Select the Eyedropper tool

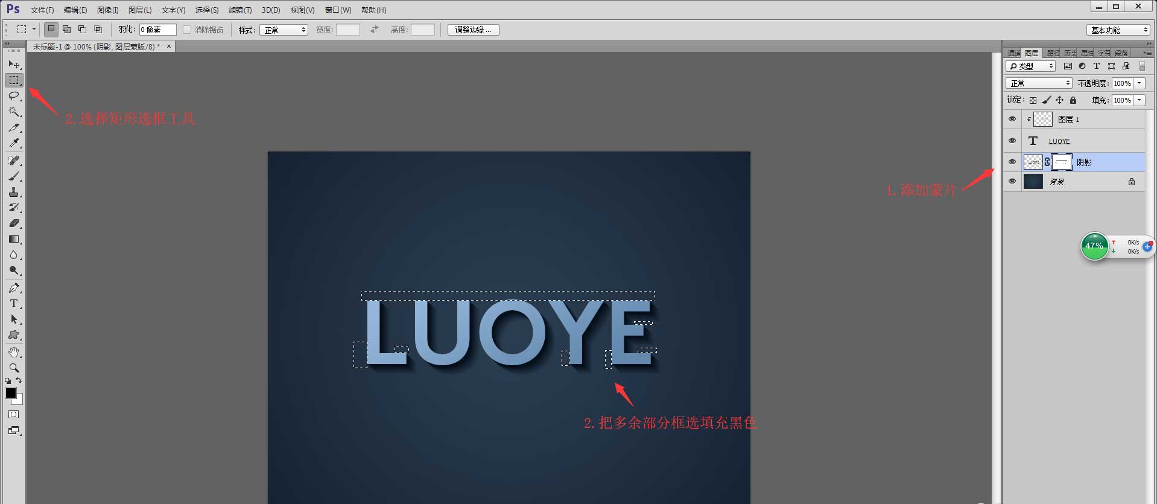tap(14, 143)
